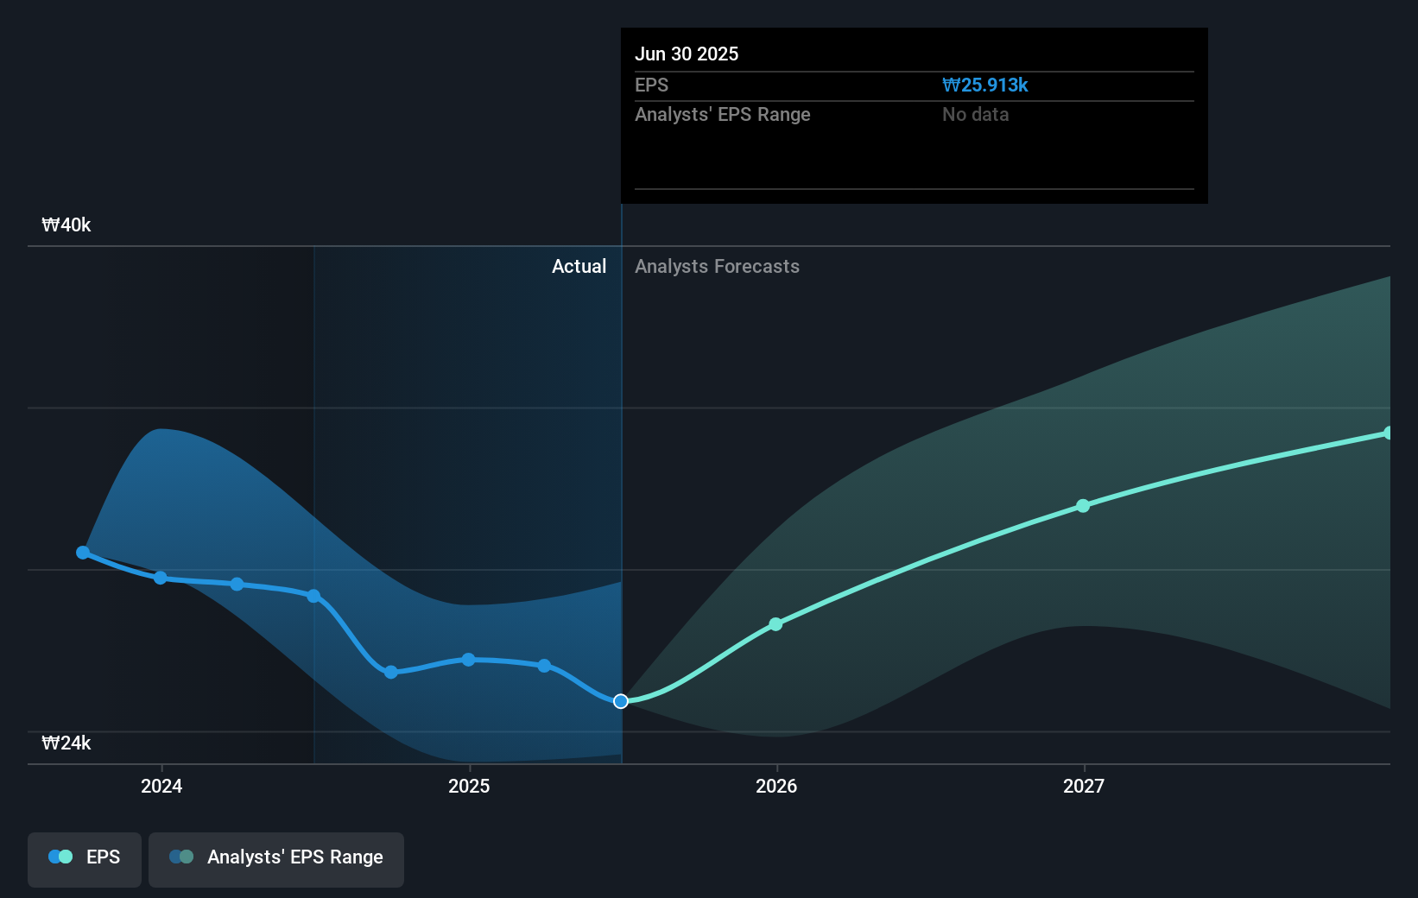This screenshot has width=1418, height=898.
Task: Select the earliest 2023 EPS data point
Action: (83, 553)
